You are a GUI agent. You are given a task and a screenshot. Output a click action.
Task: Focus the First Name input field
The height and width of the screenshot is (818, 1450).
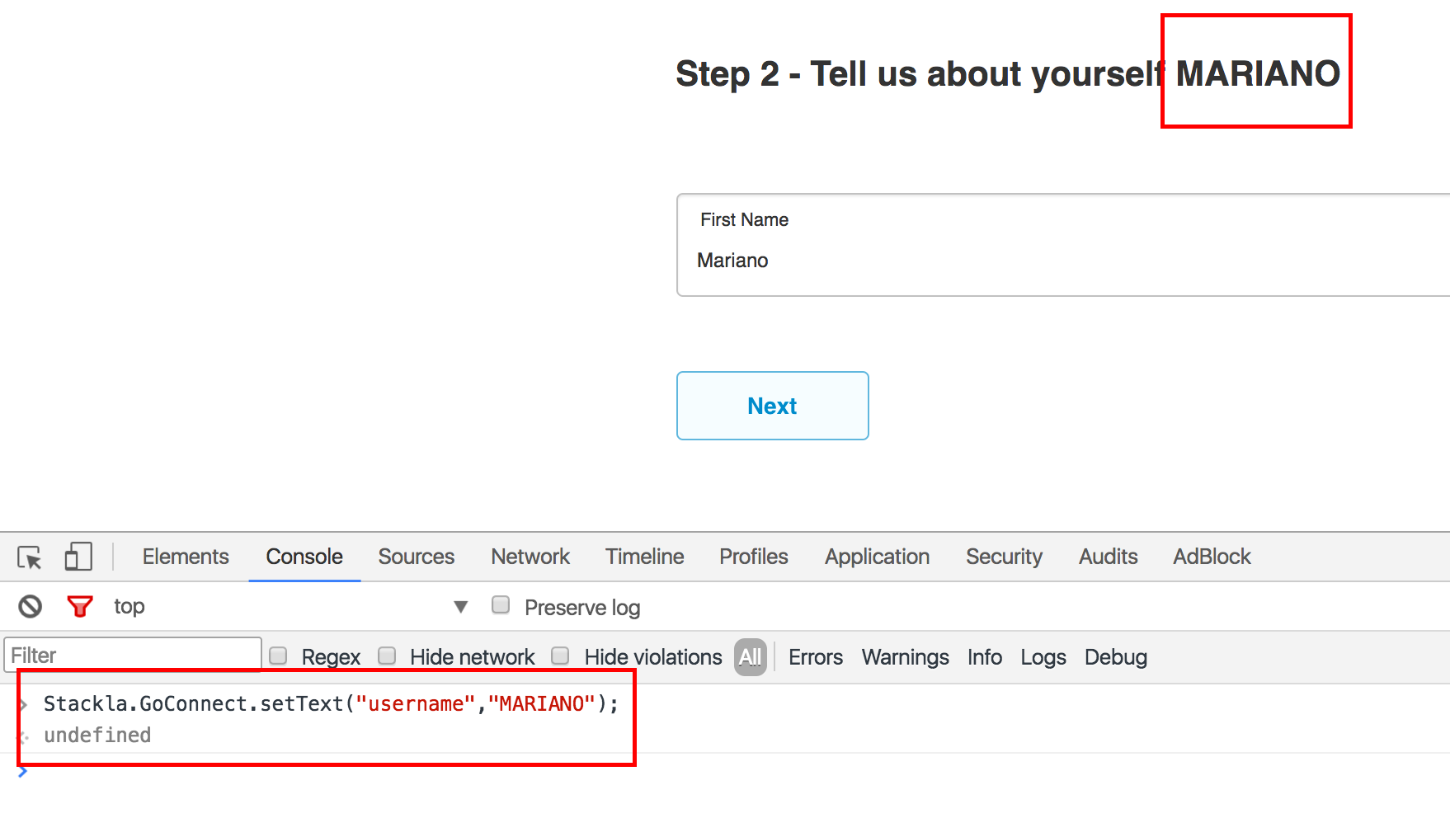click(x=1062, y=261)
